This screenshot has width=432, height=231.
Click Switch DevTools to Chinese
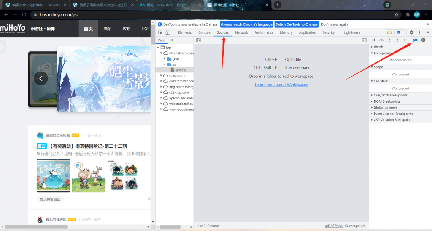coord(297,24)
